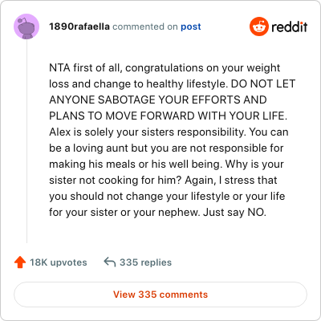
Task: Open the 1890rafaella username profile
Action: click(79, 26)
